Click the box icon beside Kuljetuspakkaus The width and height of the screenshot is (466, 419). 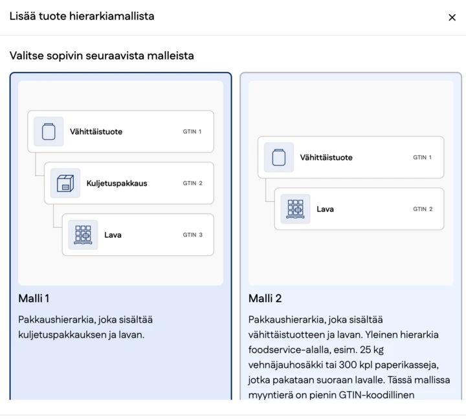click(x=65, y=183)
